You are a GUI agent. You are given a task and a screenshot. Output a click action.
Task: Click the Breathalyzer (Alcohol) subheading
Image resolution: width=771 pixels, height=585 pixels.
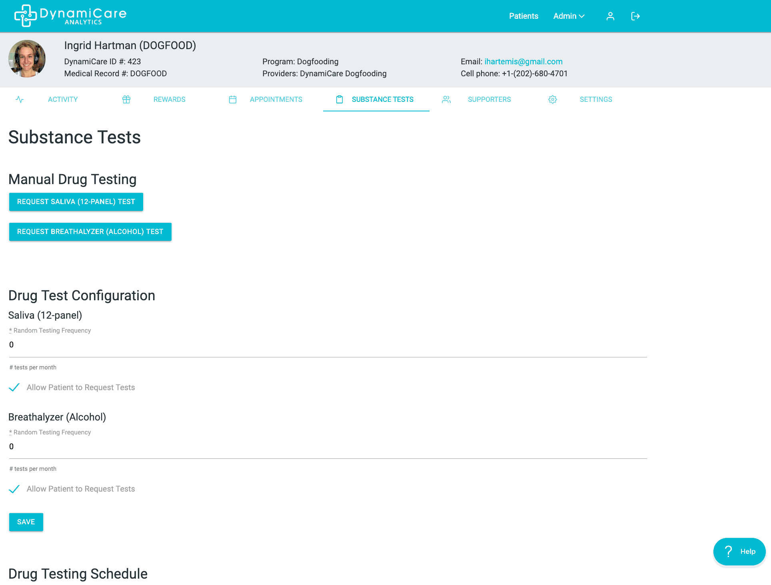point(57,417)
